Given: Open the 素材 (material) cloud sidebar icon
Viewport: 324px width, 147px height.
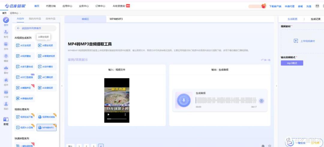Looking at the screenshot, I should click(6, 68).
